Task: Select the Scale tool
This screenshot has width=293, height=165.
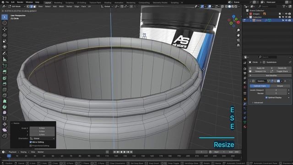Action: 5,41
